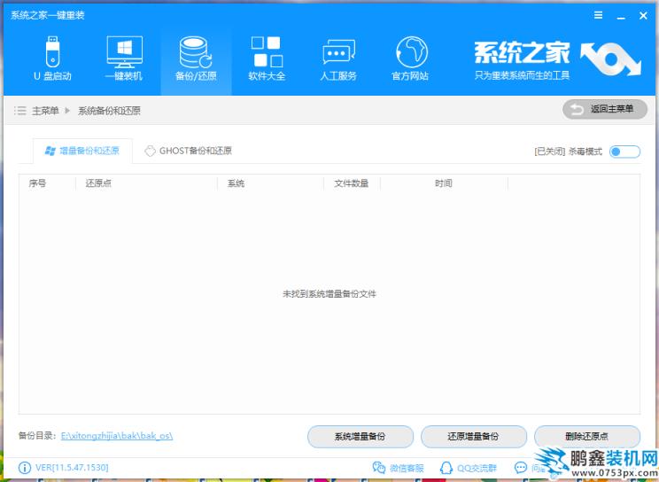This screenshot has width=659, height=482.
Task: Toggle the 杀毒模式 antivirus mode switch
Action: click(625, 152)
